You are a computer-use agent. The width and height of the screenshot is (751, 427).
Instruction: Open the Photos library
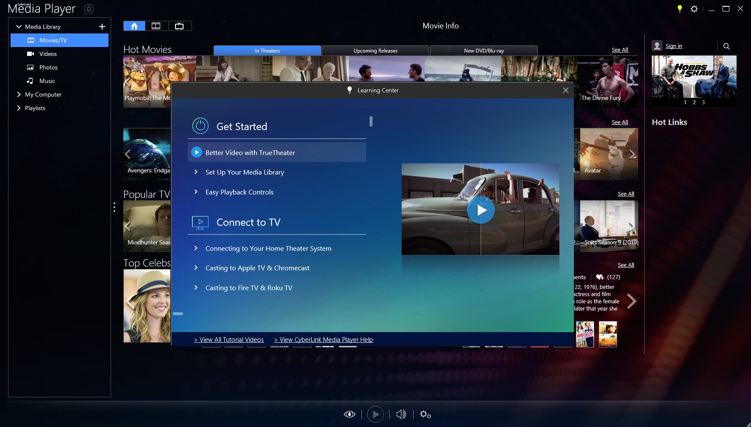point(48,67)
